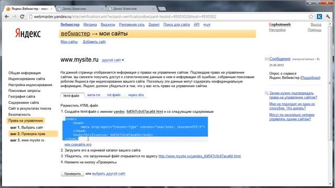Reload the page with the refresh icon

[22, 17]
